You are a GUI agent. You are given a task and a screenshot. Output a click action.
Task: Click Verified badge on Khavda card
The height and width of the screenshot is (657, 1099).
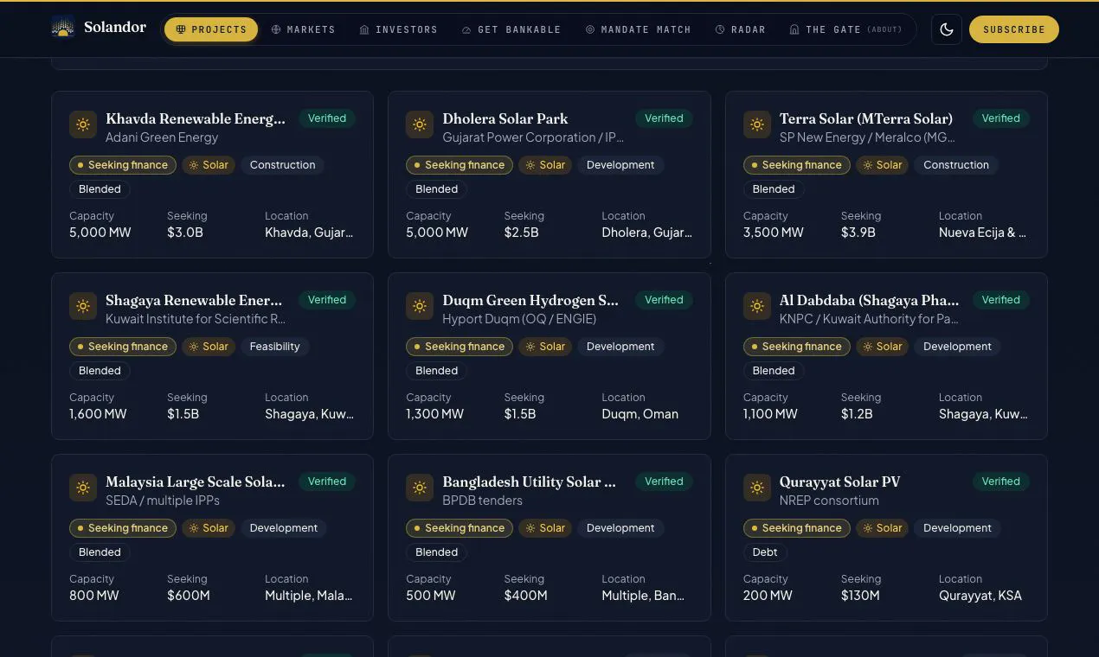pyautogui.click(x=327, y=118)
